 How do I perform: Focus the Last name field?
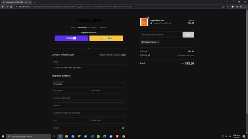point(108,90)
